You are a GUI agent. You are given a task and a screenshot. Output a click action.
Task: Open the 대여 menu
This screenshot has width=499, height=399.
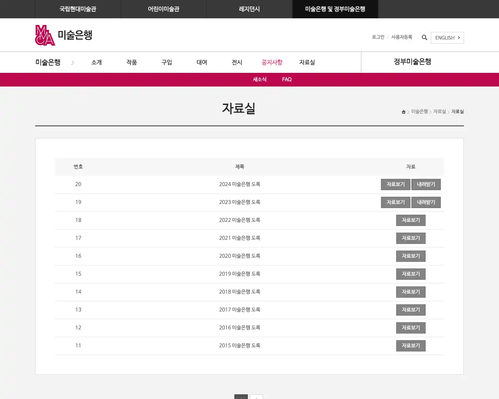[x=202, y=62]
